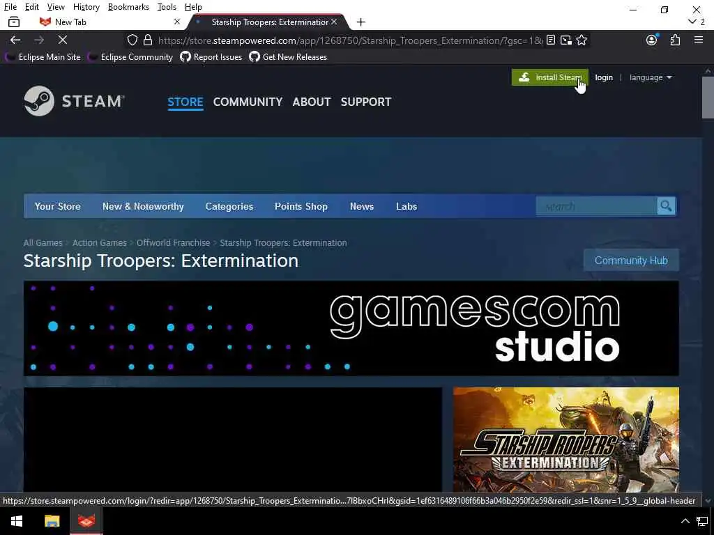Image resolution: width=714 pixels, height=535 pixels.
Task: Open the account profile icon in toolbar
Action: coord(652,40)
